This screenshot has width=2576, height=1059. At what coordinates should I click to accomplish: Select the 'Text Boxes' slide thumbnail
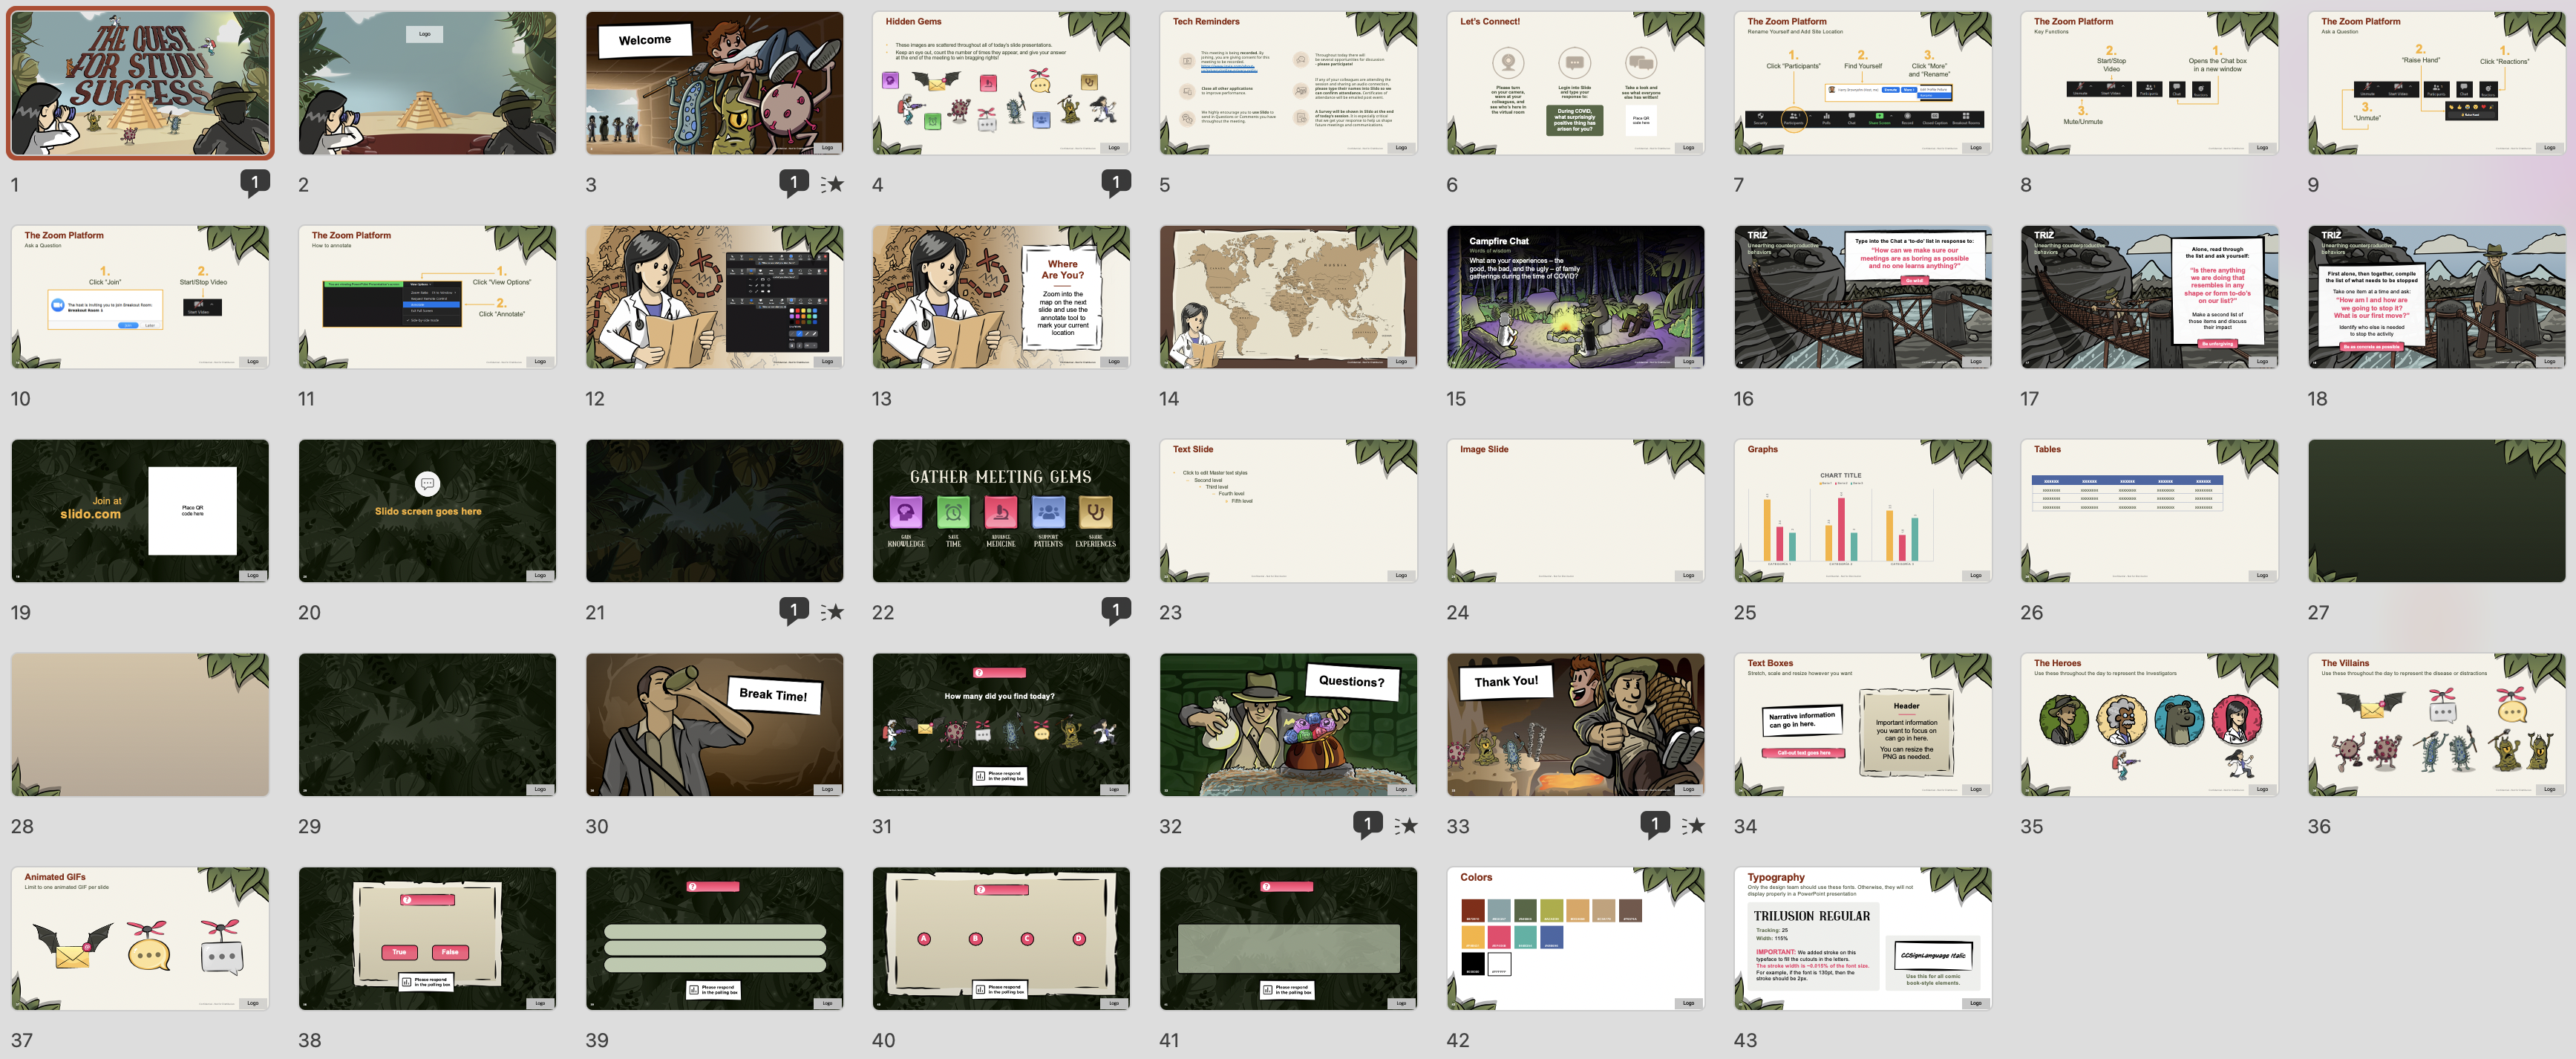[1863, 725]
